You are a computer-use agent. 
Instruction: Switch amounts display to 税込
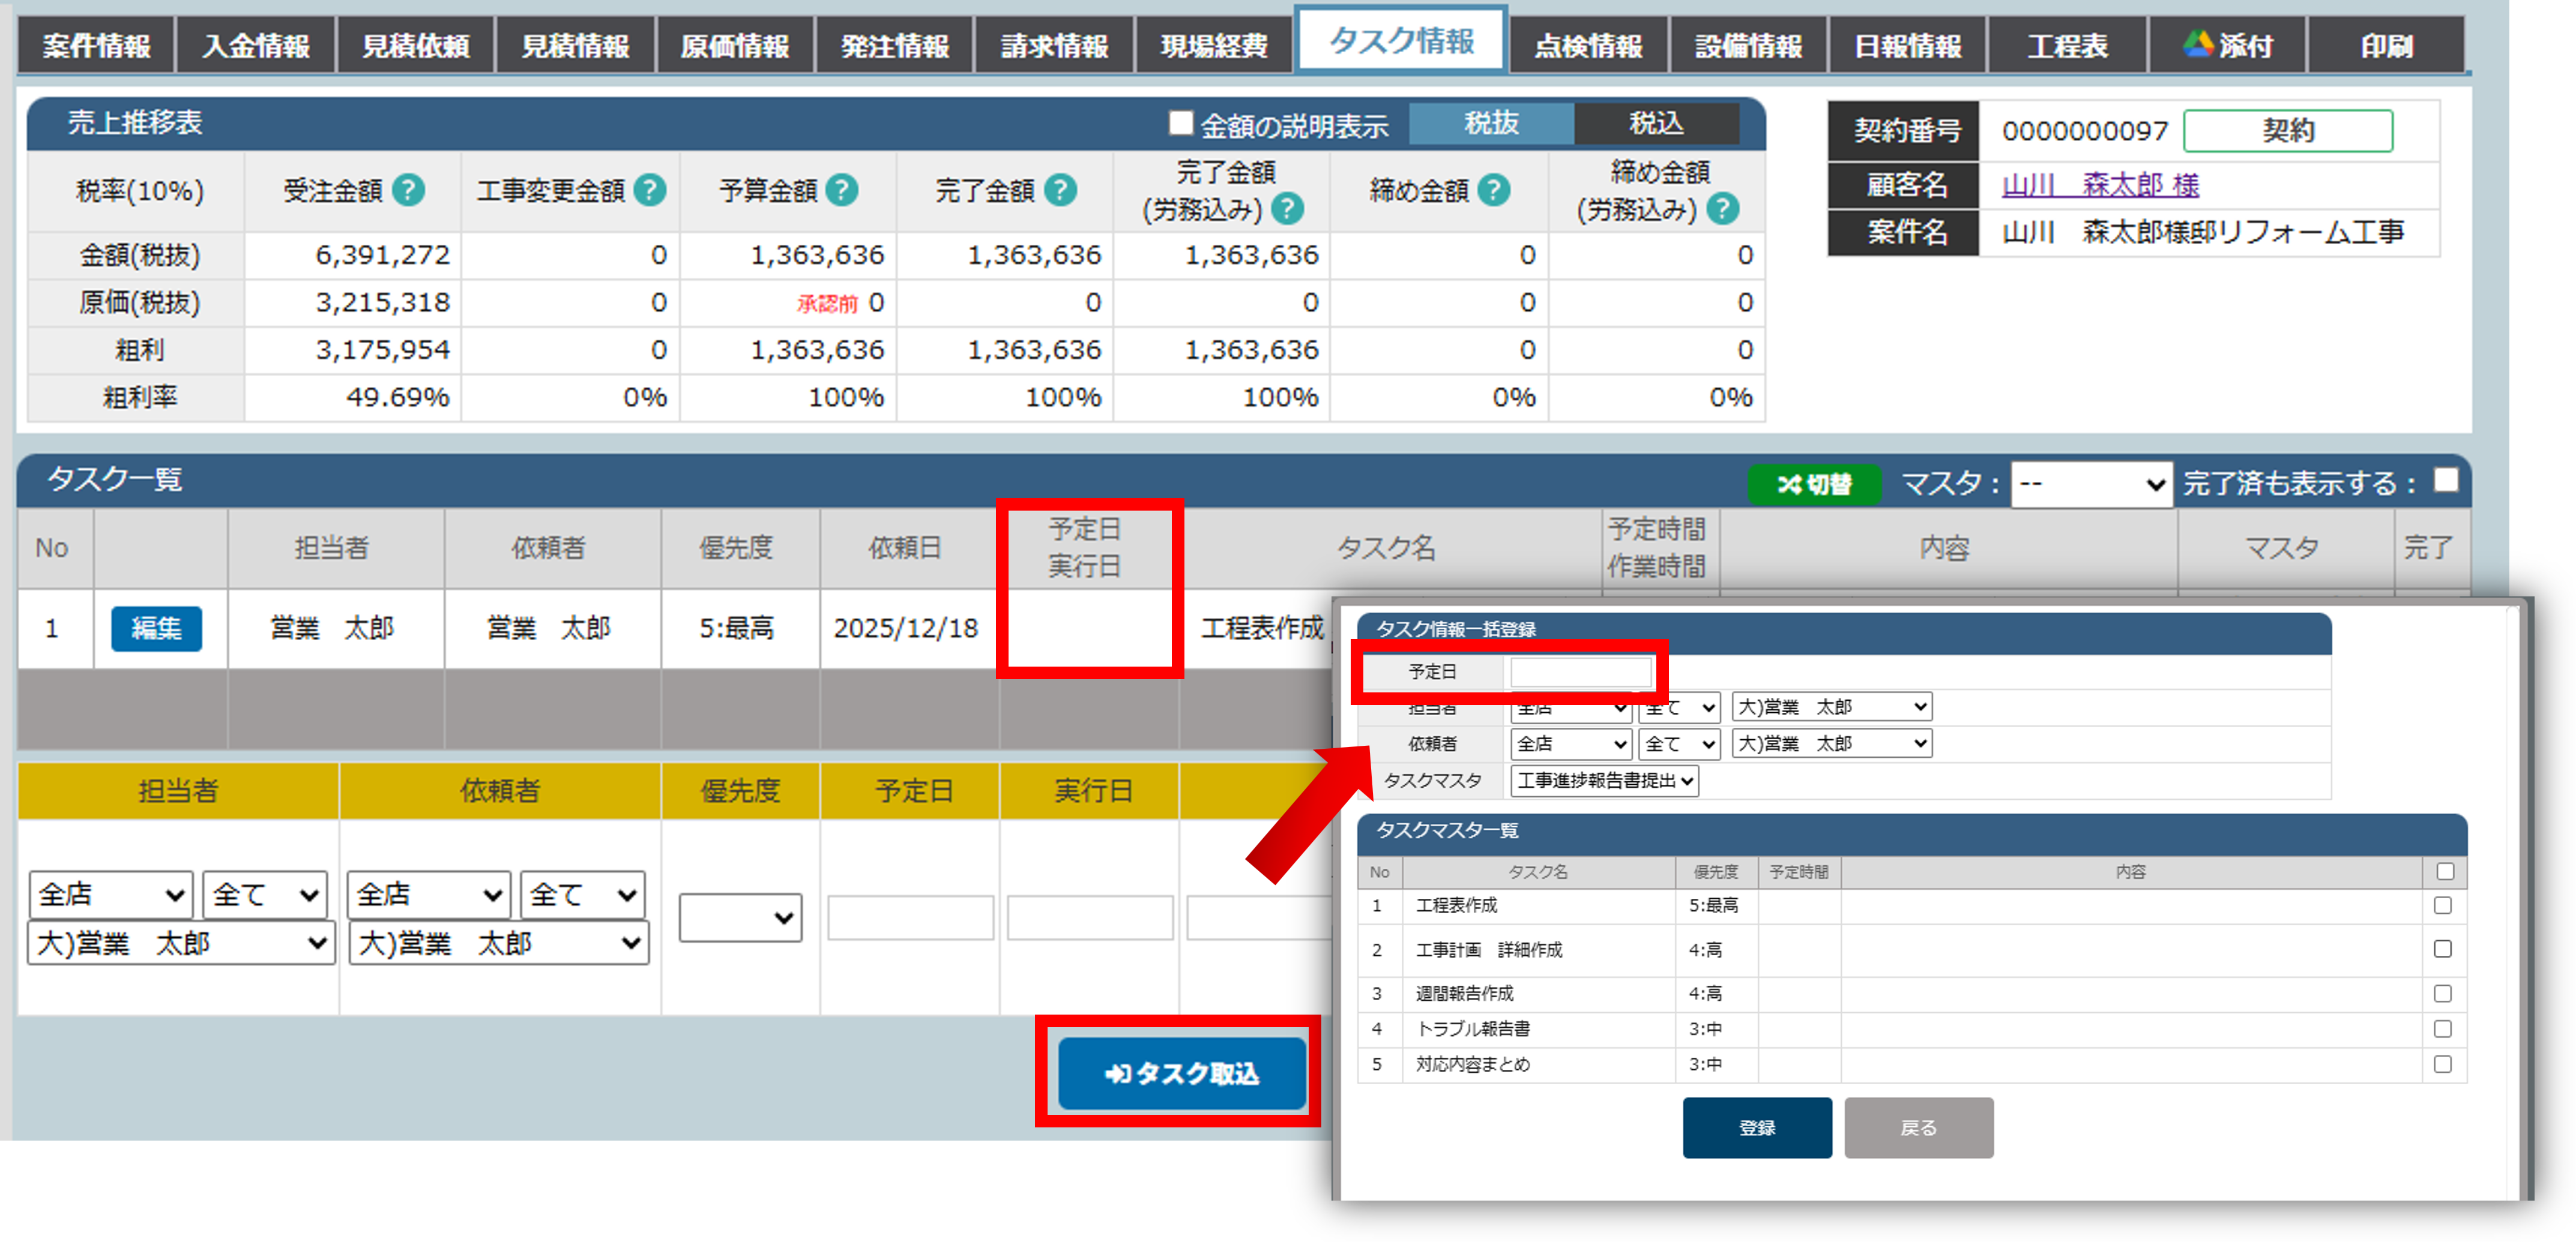[x=1656, y=123]
